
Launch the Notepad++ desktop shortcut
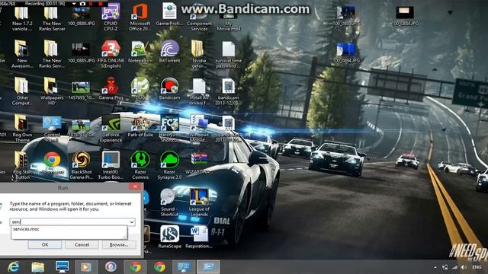pos(140,51)
